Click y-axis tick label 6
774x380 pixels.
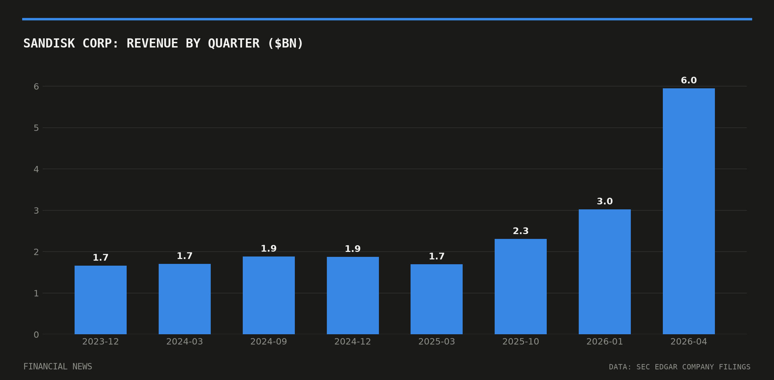pos(36,87)
